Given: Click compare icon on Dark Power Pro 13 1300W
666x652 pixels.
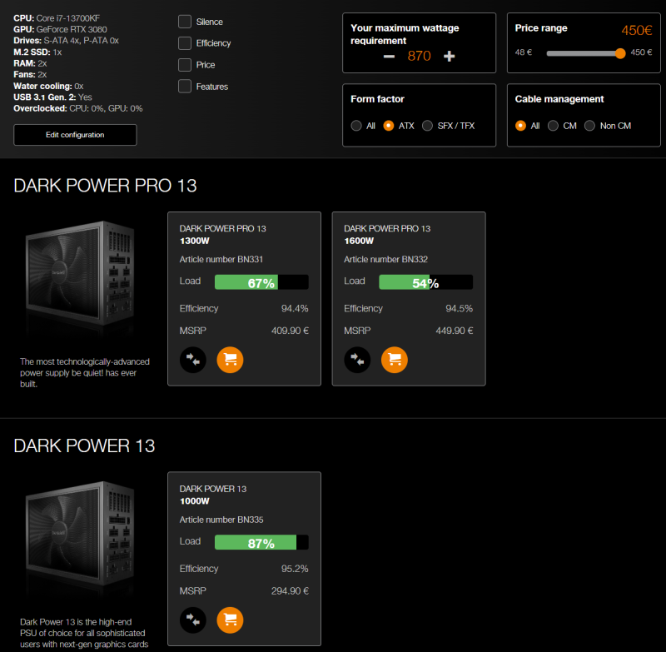Looking at the screenshot, I should pos(193,360).
